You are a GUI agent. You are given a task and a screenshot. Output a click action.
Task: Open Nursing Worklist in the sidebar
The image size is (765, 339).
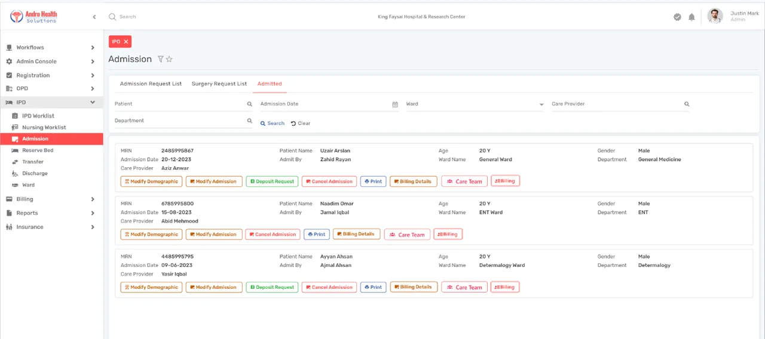(x=44, y=128)
